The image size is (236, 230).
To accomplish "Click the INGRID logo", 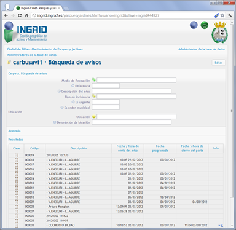I will [x=26, y=32].
